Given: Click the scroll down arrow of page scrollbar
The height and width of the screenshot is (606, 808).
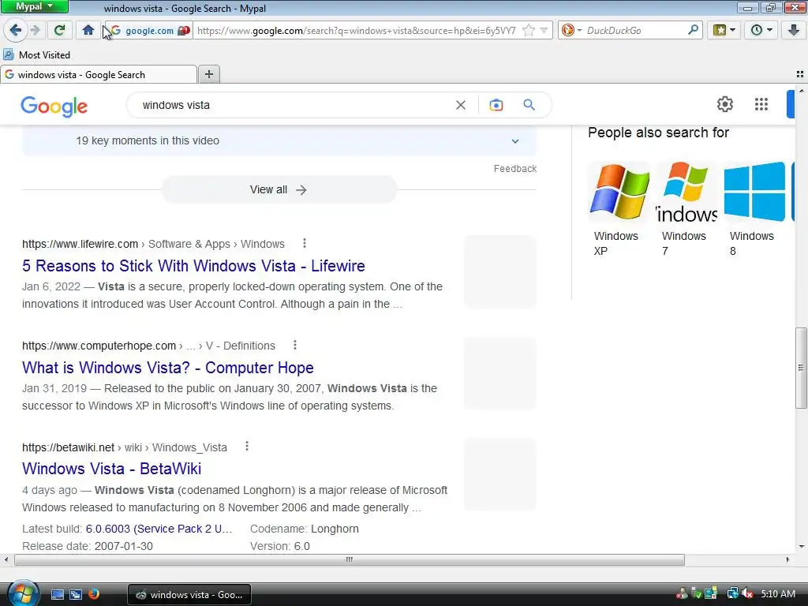Looking at the screenshot, I should 801,546.
